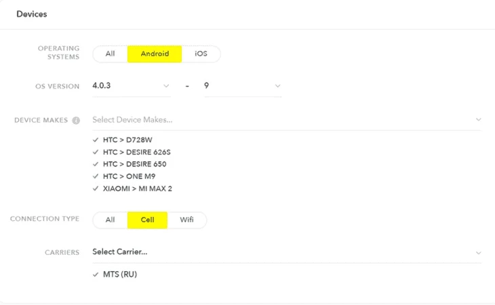Click the Devices section header

tap(32, 14)
